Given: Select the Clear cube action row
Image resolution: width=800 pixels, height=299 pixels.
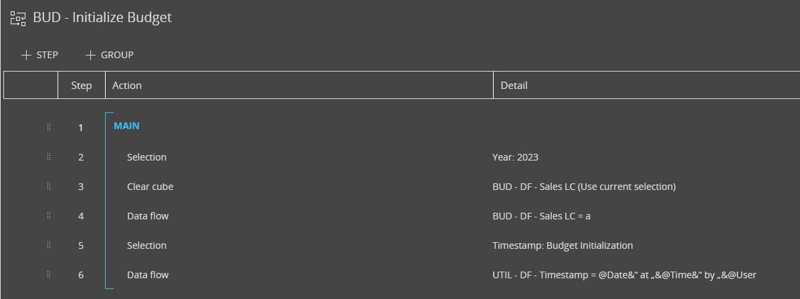Looking at the screenshot, I should coord(150,187).
